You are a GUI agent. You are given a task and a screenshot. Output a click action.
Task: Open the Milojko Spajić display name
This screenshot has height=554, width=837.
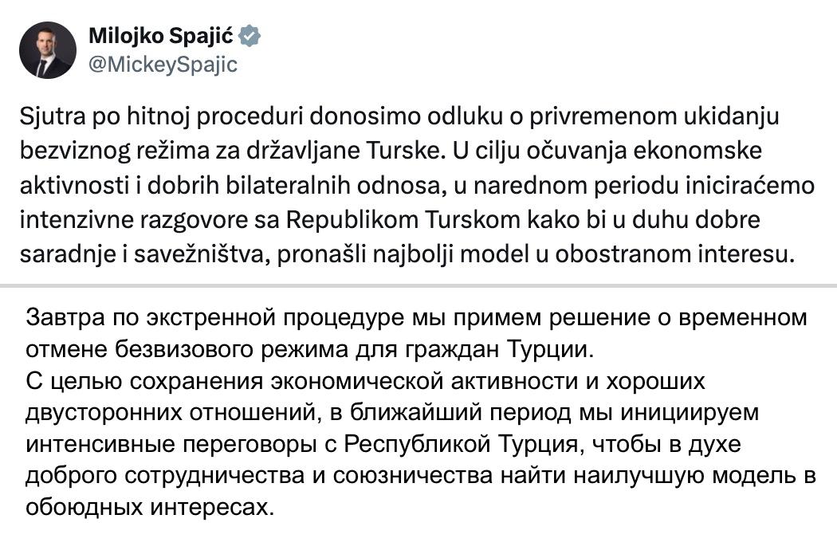point(159,37)
